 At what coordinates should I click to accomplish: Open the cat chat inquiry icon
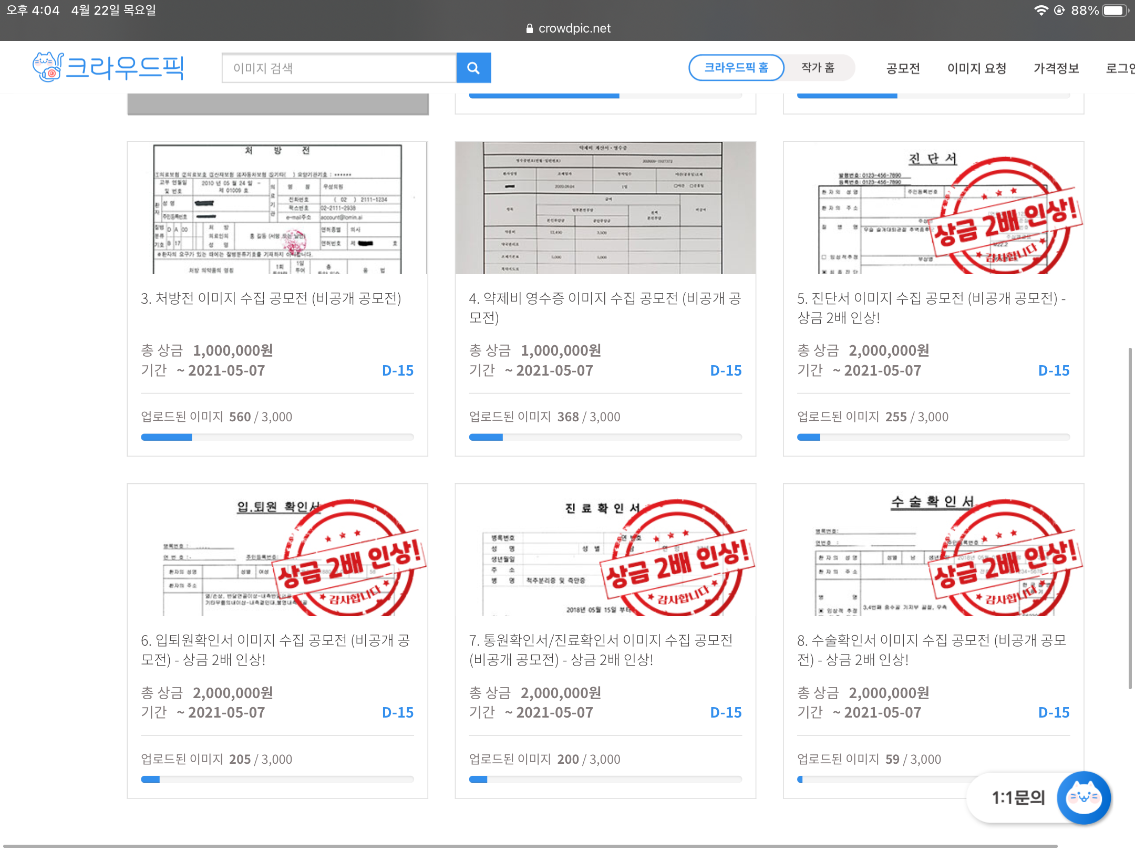[1084, 797]
